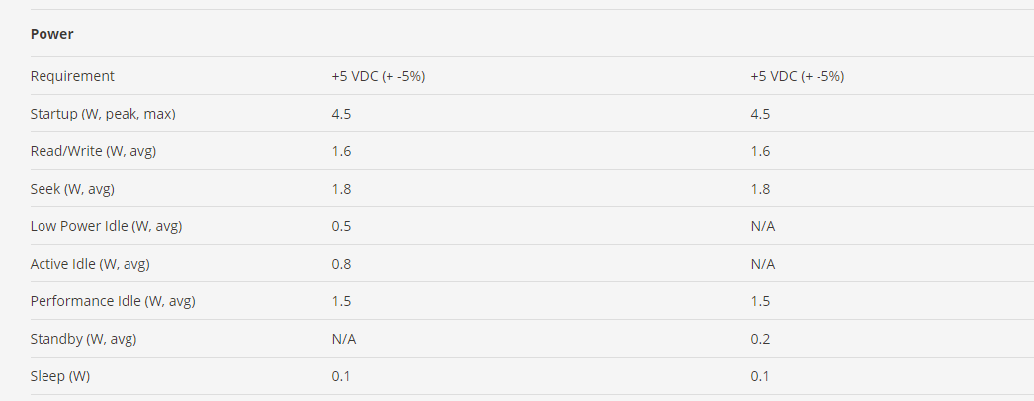Image resolution: width=1034 pixels, height=401 pixels.
Task: Select the Performance Idle (W, avg) label
Action: coord(113,301)
